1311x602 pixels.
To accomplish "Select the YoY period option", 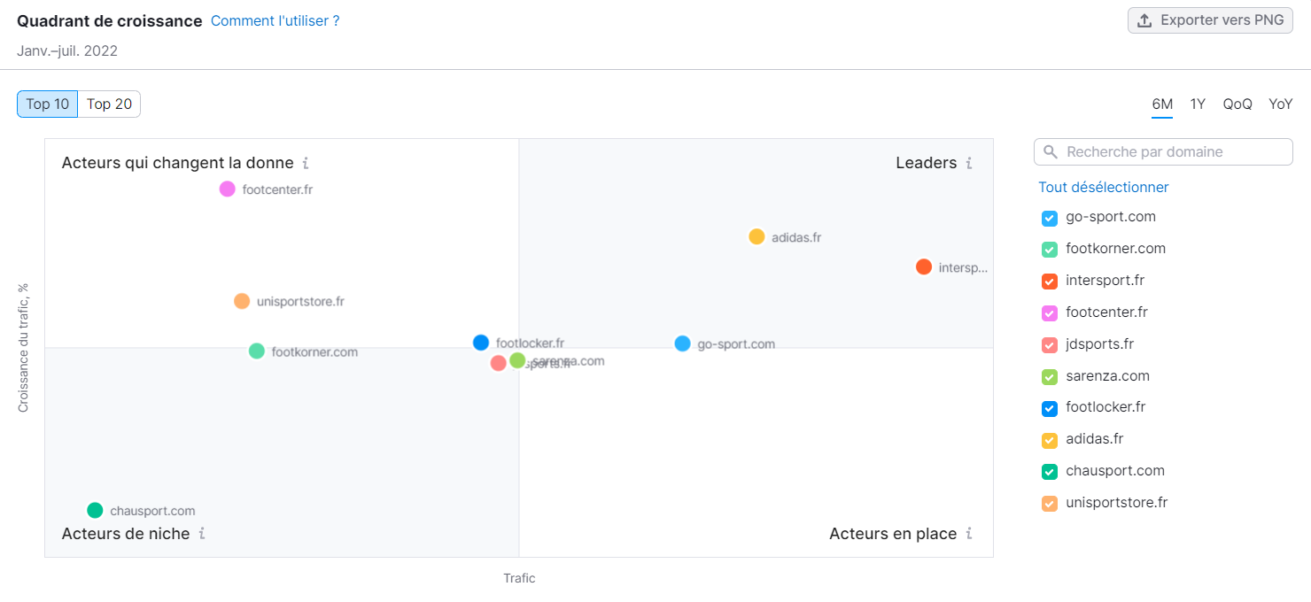I will (x=1280, y=104).
